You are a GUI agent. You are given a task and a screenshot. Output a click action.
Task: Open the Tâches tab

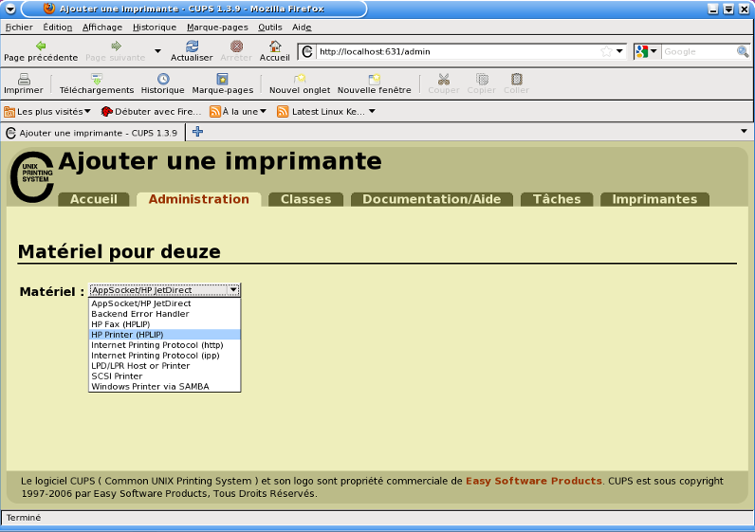pos(557,199)
